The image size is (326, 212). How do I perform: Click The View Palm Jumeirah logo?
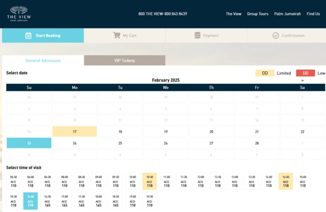[x=19, y=13]
